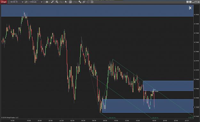Jump to the current bar with the arrow icon

(x=190, y=8)
